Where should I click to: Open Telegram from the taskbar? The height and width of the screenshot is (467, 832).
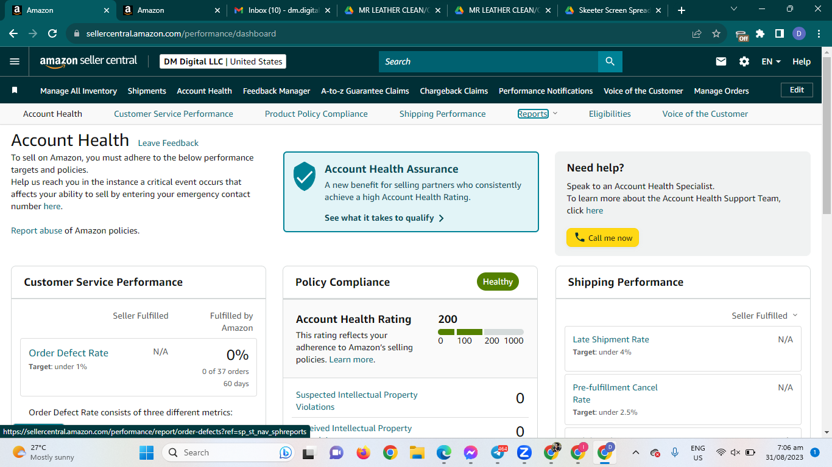[498, 452]
